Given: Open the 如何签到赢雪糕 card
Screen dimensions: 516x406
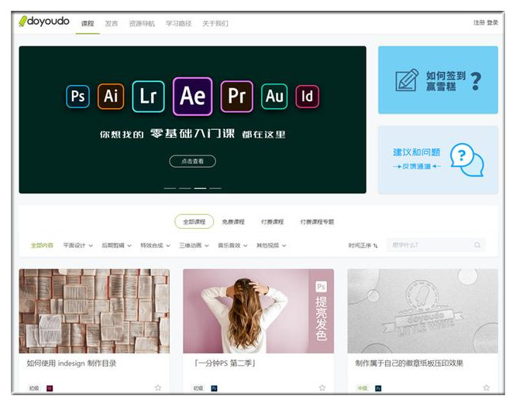Looking at the screenshot, I should tap(438, 80).
